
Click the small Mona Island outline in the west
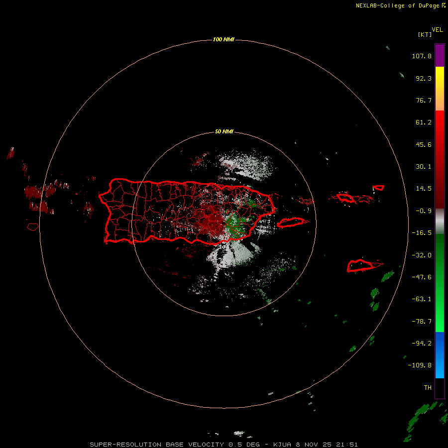pyautogui.click(x=33, y=227)
